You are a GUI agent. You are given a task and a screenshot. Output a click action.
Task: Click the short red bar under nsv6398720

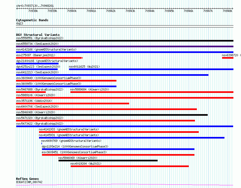click(228, 58)
